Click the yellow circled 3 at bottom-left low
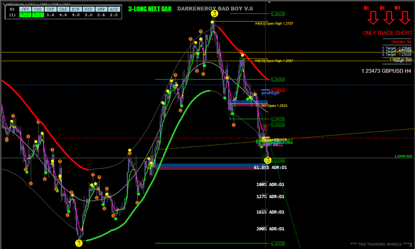 coord(78,242)
